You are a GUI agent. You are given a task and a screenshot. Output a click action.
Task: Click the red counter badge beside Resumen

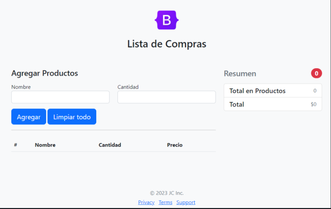[316, 74]
